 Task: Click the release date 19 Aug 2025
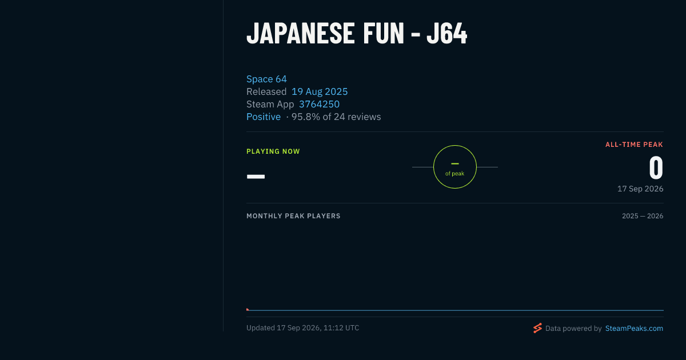pos(320,91)
